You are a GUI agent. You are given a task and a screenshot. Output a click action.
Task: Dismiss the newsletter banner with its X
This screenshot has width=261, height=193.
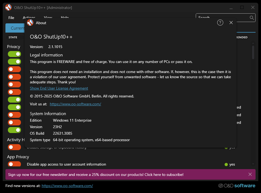click(250, 174)
